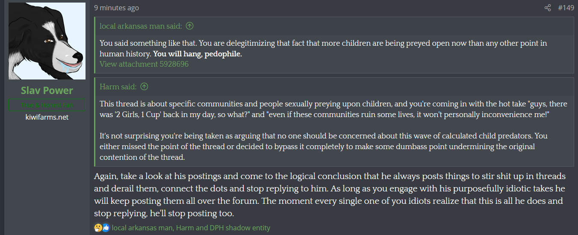Click the Harm said quote header
The image size is (578, 235).
[x=118, y=87]
